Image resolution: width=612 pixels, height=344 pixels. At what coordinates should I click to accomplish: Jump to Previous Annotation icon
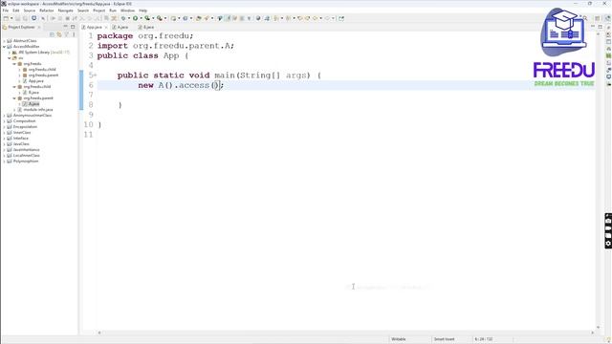pyautogui.click(x=289, y=18)
